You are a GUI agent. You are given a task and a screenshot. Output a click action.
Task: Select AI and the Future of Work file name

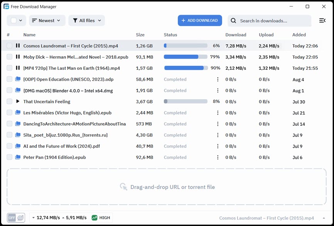click(x=62, y=146)
